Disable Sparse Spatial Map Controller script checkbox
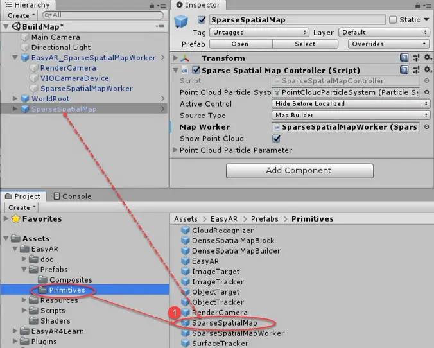Image resolution: width=434 pixels, height=348 pixels. (196, 70)
